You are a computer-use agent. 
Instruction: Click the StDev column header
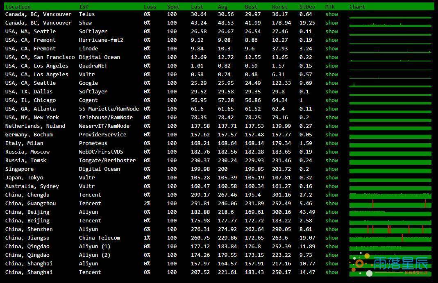click(x=307, y=7)
